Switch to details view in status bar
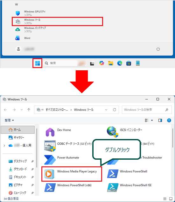 (x=165, y=199)
